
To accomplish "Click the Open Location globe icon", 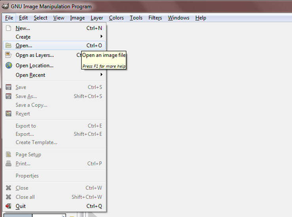I will (9, 65).
